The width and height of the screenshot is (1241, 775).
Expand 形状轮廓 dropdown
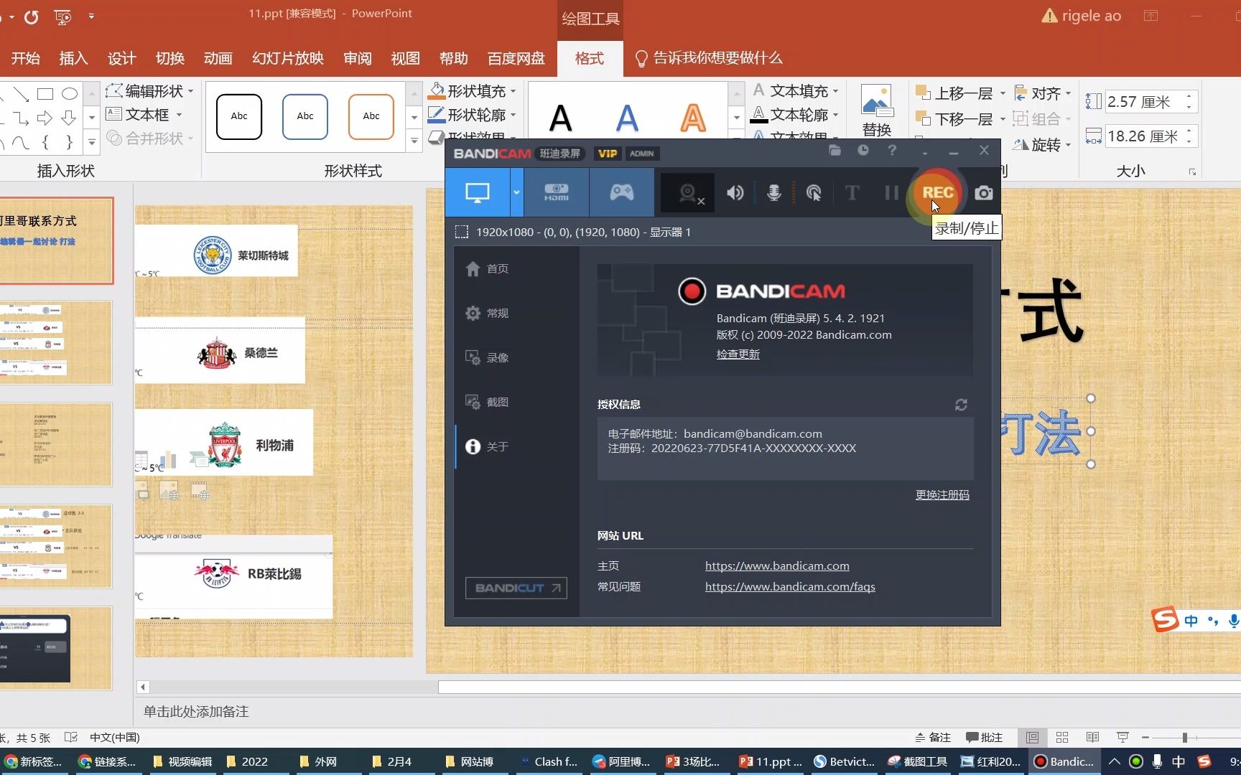point(513,114)
